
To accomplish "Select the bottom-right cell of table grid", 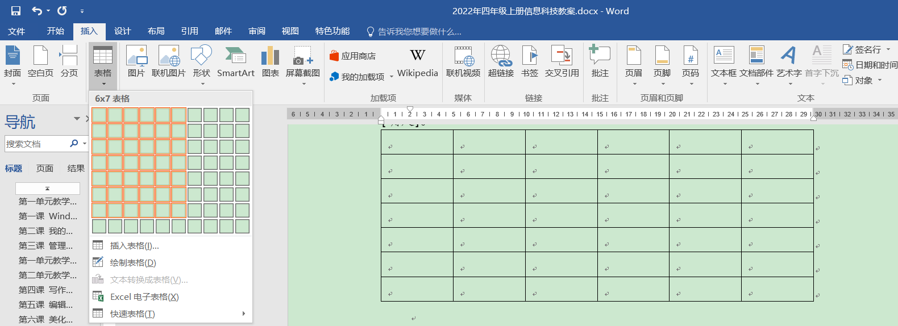I will 243,226.
